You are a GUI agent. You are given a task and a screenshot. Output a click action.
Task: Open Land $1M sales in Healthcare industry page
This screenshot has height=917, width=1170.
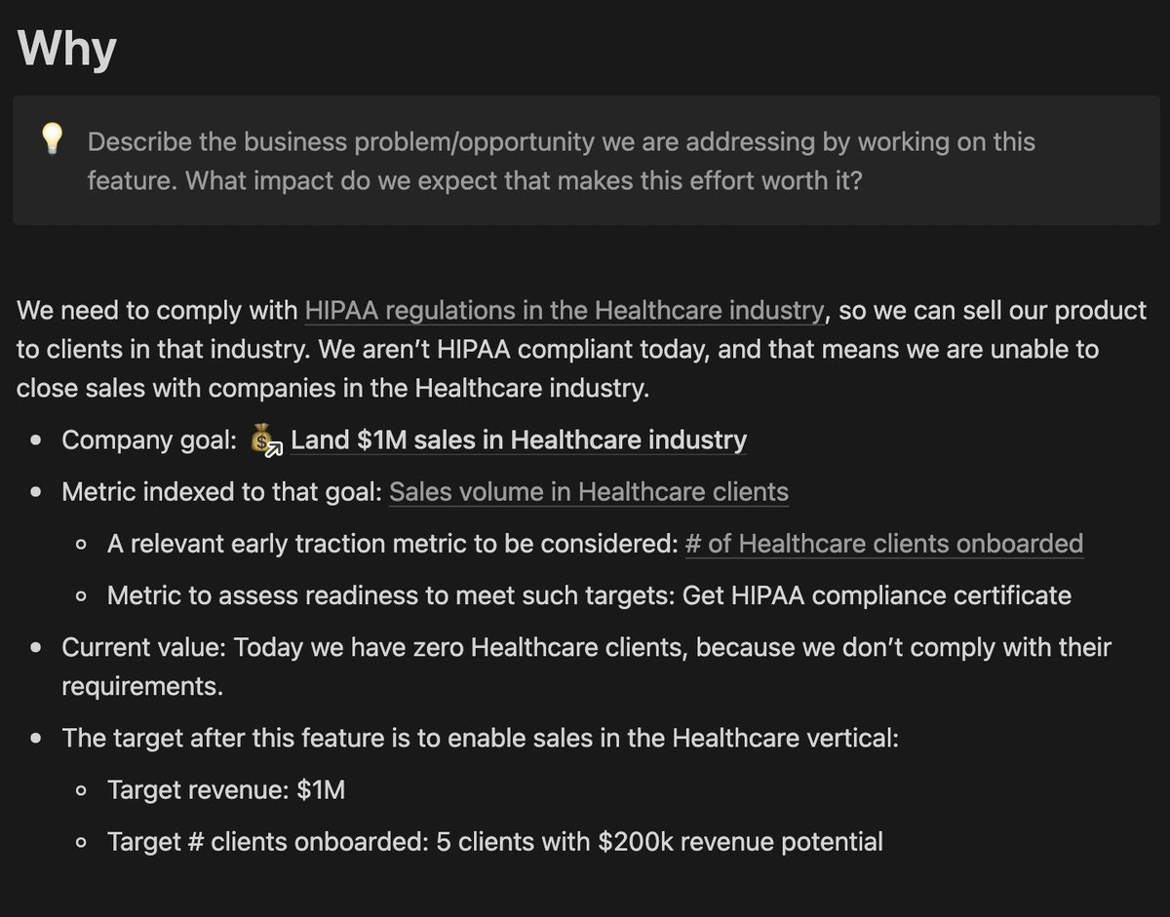click(519, 440)
